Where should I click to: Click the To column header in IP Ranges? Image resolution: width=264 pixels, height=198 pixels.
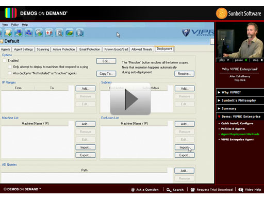(52, 88)
